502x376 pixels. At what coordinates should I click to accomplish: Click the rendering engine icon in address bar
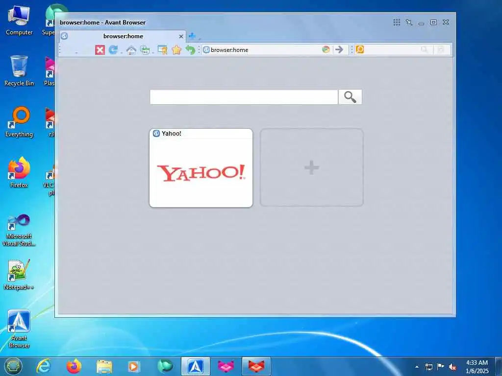coord(326,49)
